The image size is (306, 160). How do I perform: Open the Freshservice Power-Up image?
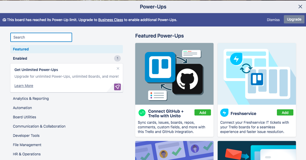coord(257,74)
